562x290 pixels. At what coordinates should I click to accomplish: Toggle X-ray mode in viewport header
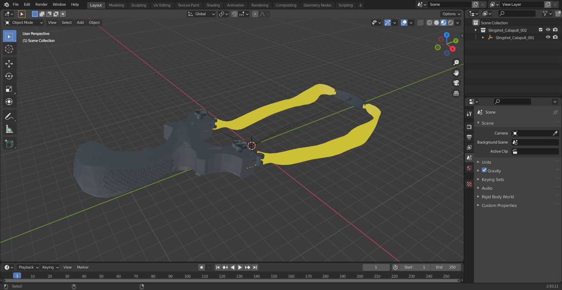420,23
